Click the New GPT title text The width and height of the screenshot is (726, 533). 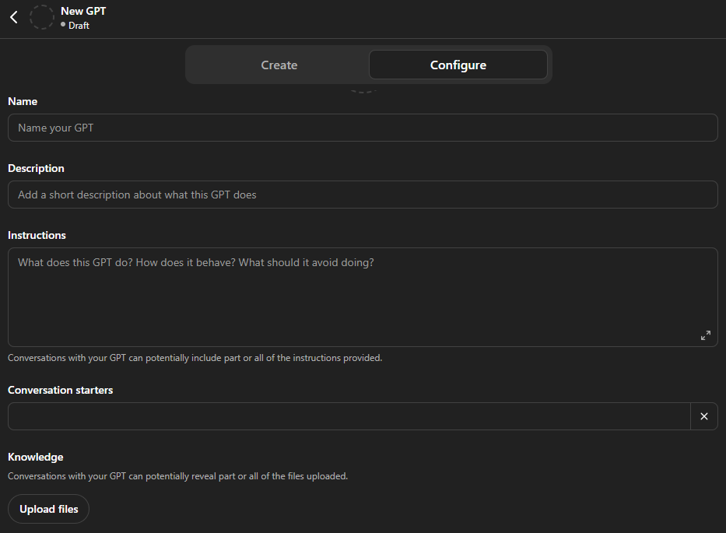(83, 11)
